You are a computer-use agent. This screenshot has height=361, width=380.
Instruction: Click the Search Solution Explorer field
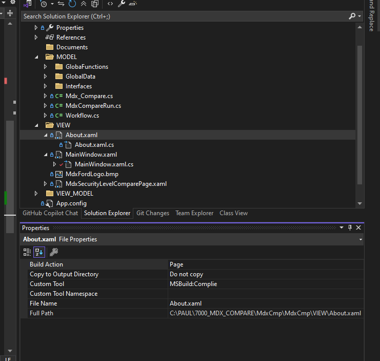click(x=184, y=16)
